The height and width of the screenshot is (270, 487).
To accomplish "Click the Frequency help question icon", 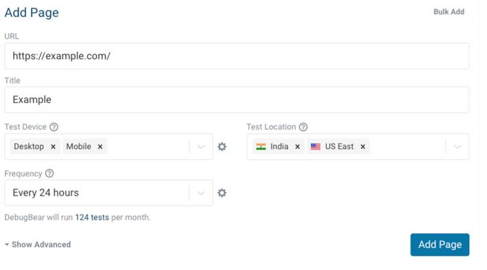I will click(50, 173).
